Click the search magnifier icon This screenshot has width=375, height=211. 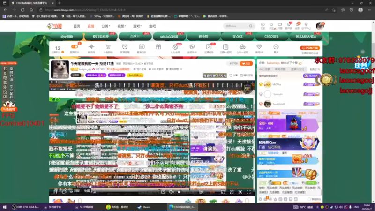pyautogui.click(x=251, y=26)
